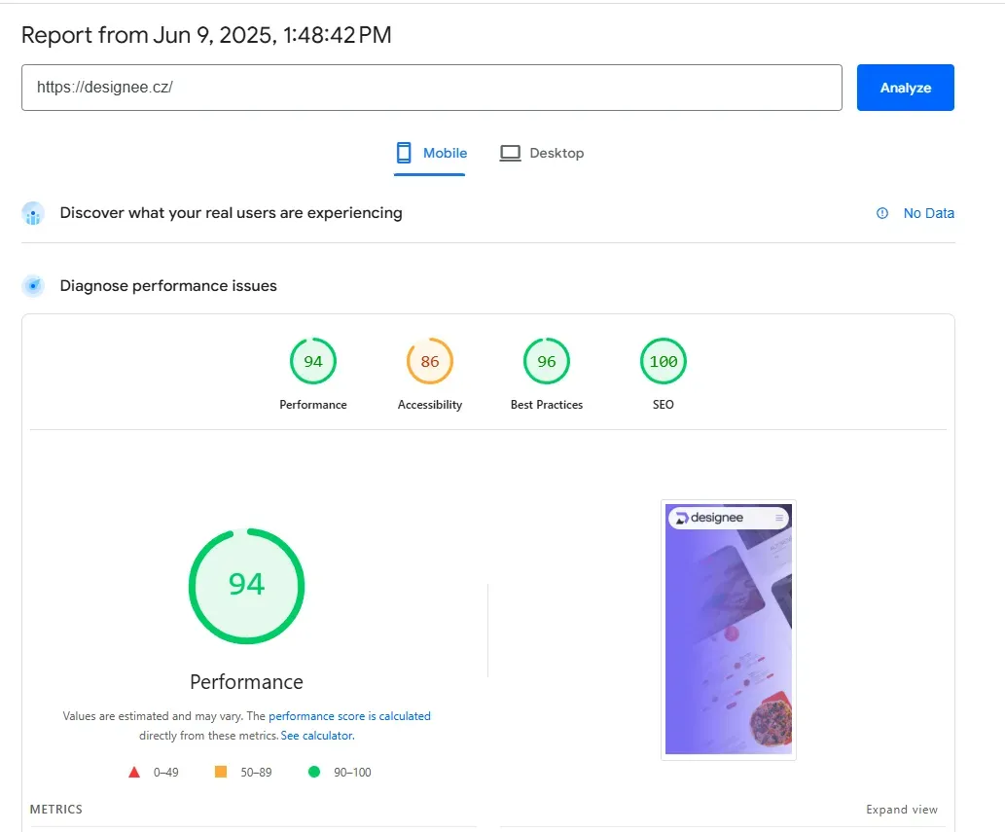The height and width of the screenshot is (832, 1005).
Task: Click the Best Practices 96 gauge
Action: pyautogui.click(x=546, y=361)
